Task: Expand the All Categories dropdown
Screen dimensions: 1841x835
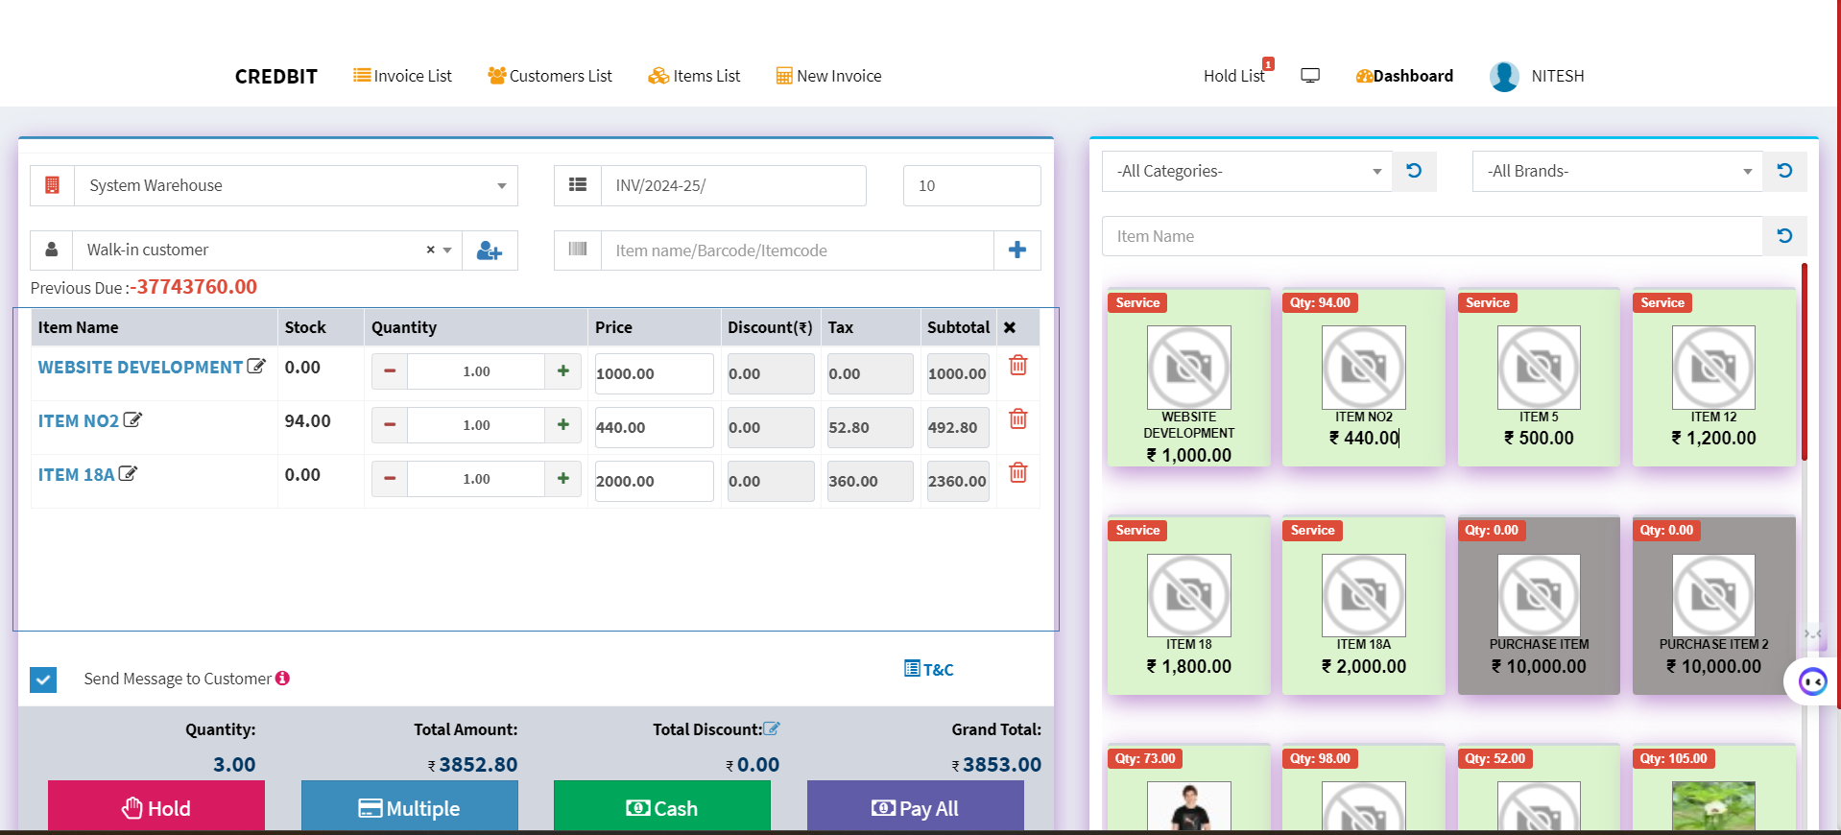Action: pos(1247,171)
